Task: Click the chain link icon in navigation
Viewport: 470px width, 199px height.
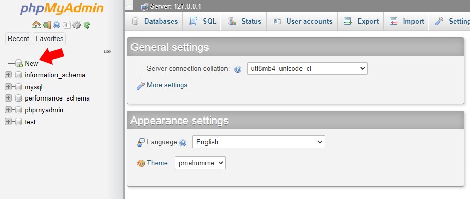Action: 107,51
